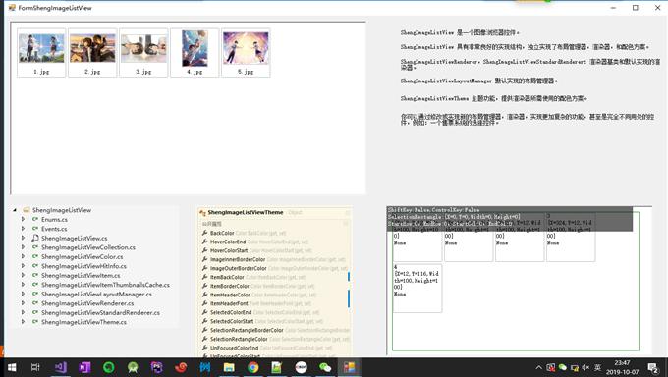The width and height of the screenshot is (668, 377).
Task: Launch Google Chrome from the taskbar
Action: (253, 367)
